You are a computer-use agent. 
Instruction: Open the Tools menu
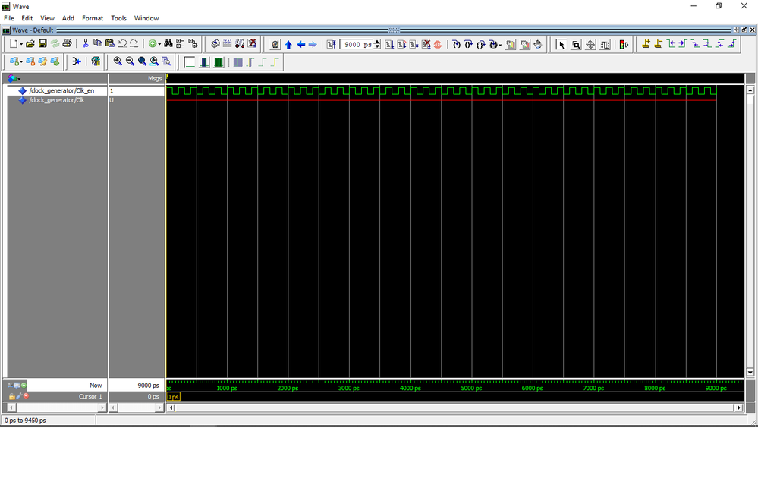118,18
